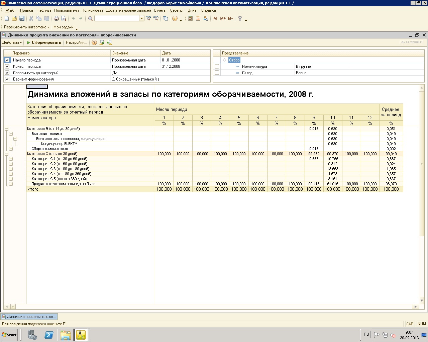Open the search field dropdown arrow

142,19
